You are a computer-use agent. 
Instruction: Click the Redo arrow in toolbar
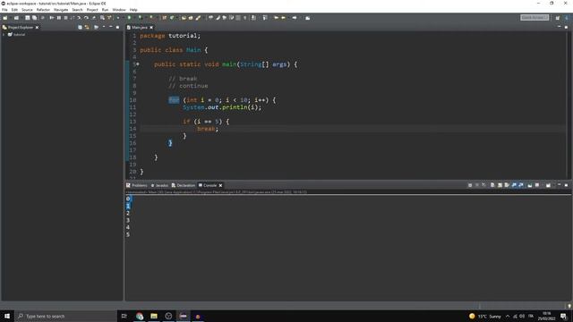[86, 18]
